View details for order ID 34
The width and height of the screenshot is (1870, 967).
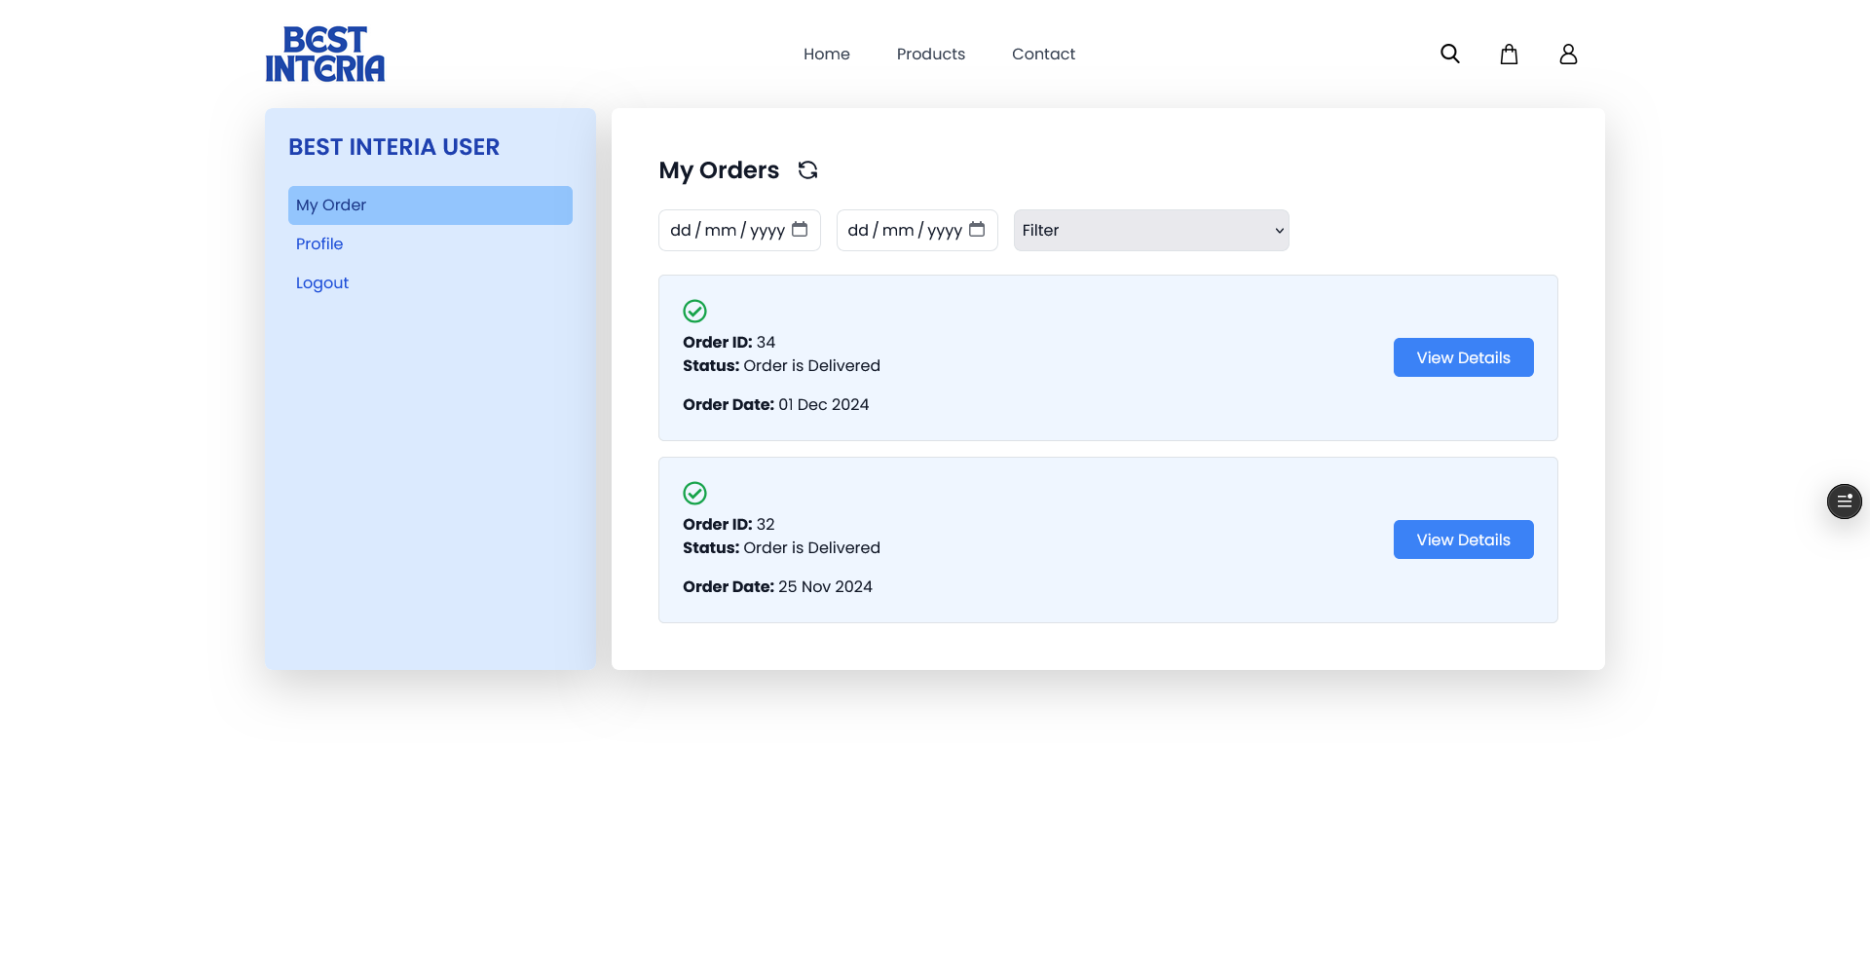tap(1463, 357)
